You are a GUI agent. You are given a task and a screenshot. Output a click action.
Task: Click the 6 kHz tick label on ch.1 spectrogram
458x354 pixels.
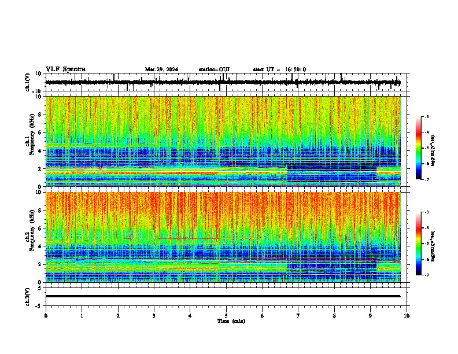[x=40, y=132]
